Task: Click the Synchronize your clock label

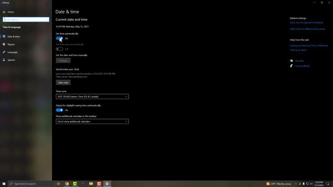Action: 67,69
